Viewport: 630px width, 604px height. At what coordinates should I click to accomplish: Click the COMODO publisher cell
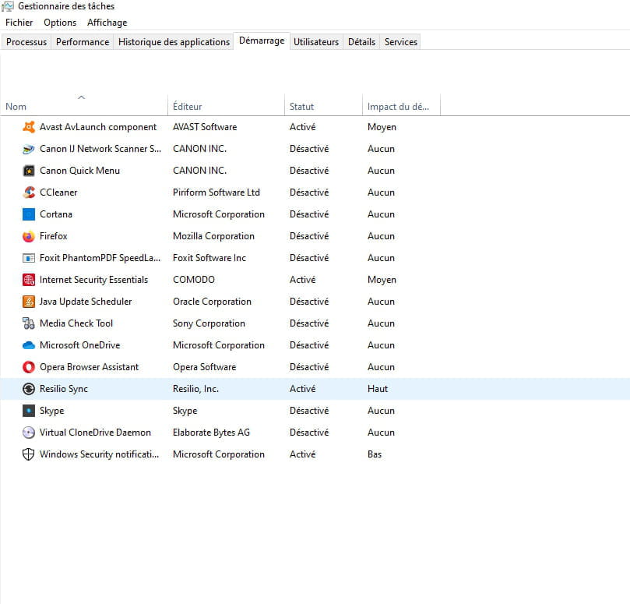click(x=194, y=280)
